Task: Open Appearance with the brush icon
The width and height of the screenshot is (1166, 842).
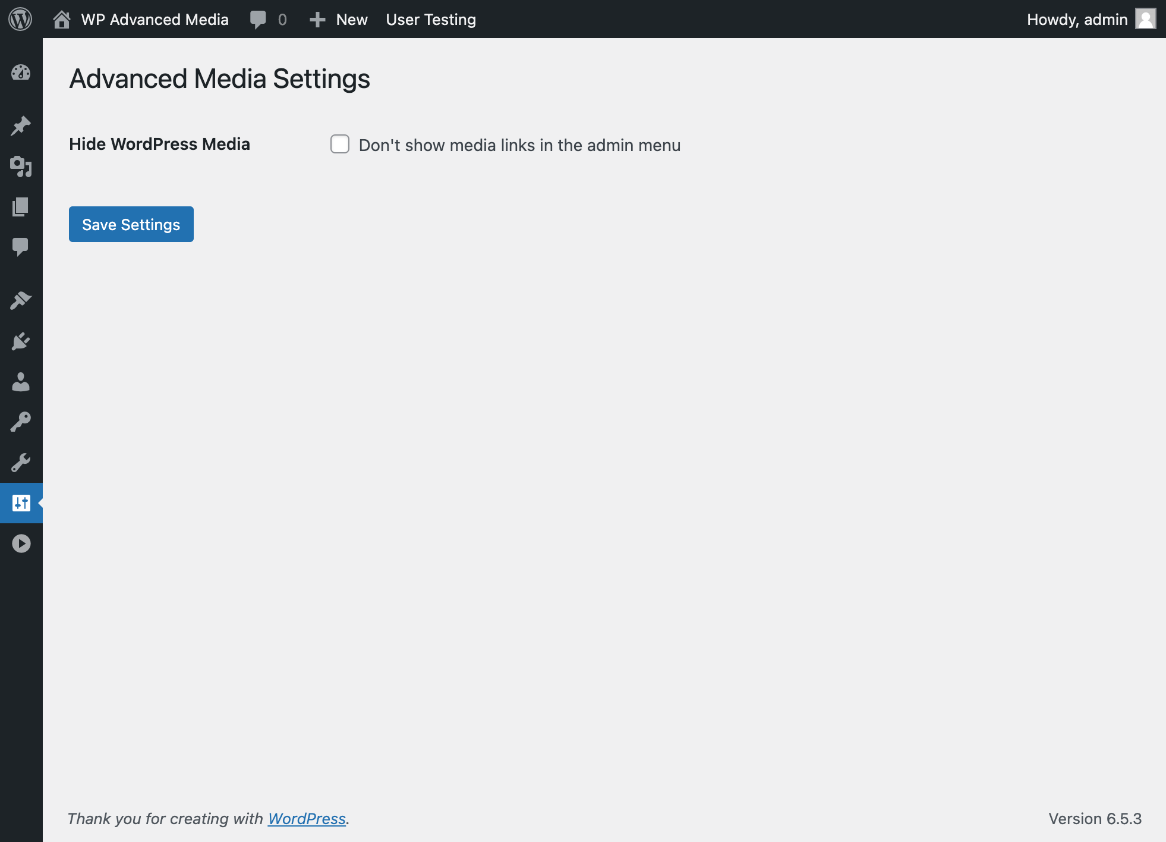Action: point(21,300)
